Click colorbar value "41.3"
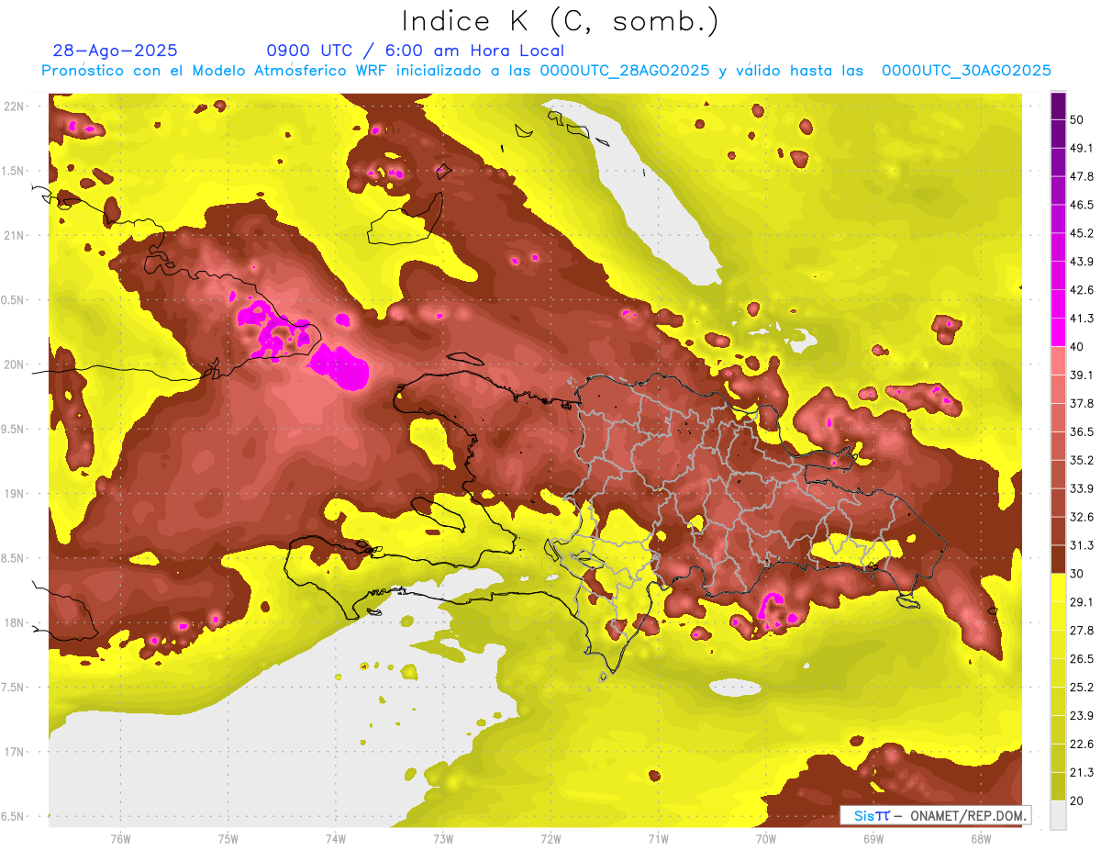Image resolution: width=1101 pixels, height=851 pixels. (1081, 319)
